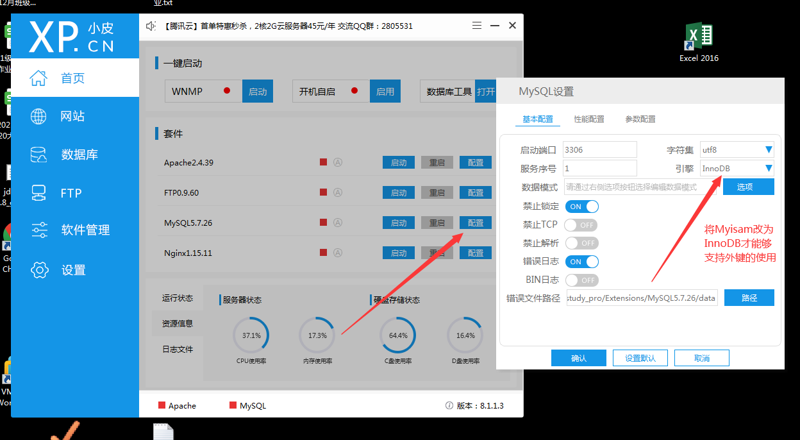Toggle the 禁止锁定 switch off
The width and height of the screenshot is (800, 440).
point(582,207)
